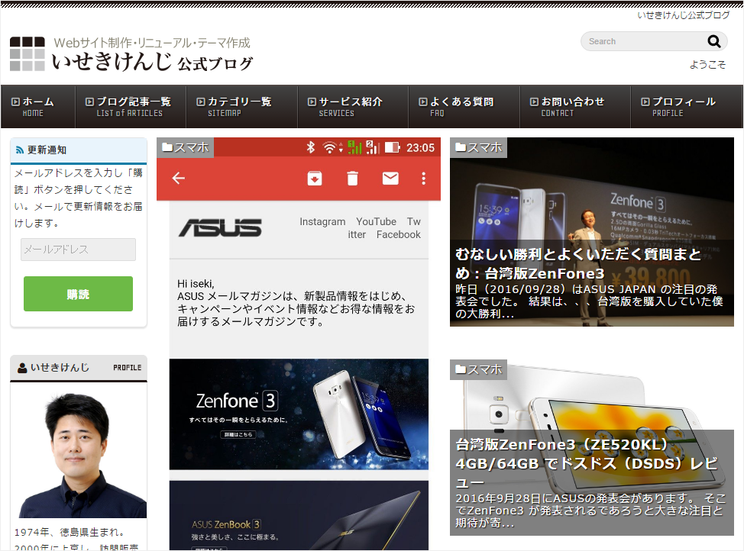Open サービス紹介 SERVICES menu item

353,107
